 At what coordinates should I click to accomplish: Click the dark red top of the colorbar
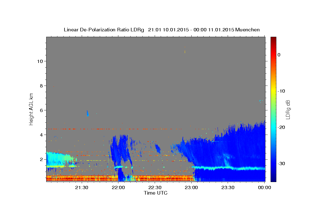coord(273,40)
